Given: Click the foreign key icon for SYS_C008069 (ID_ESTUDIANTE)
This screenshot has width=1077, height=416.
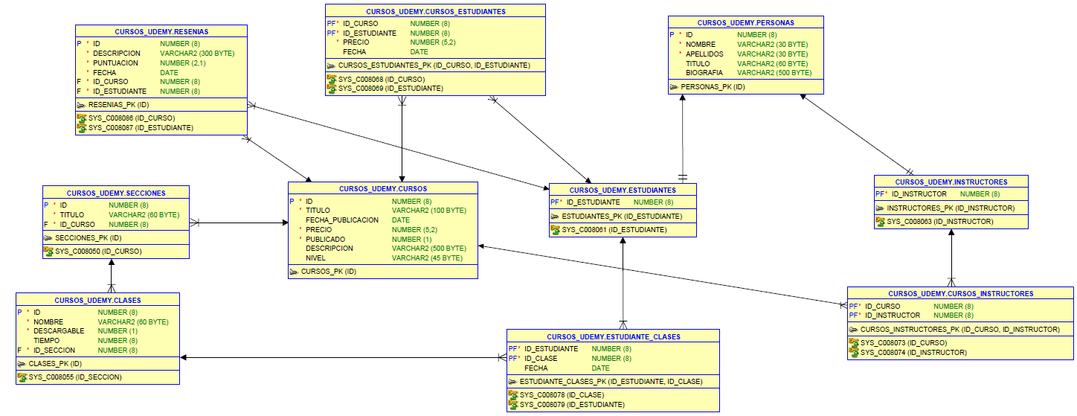Looking at the screenshot, I should pos(332,89).
